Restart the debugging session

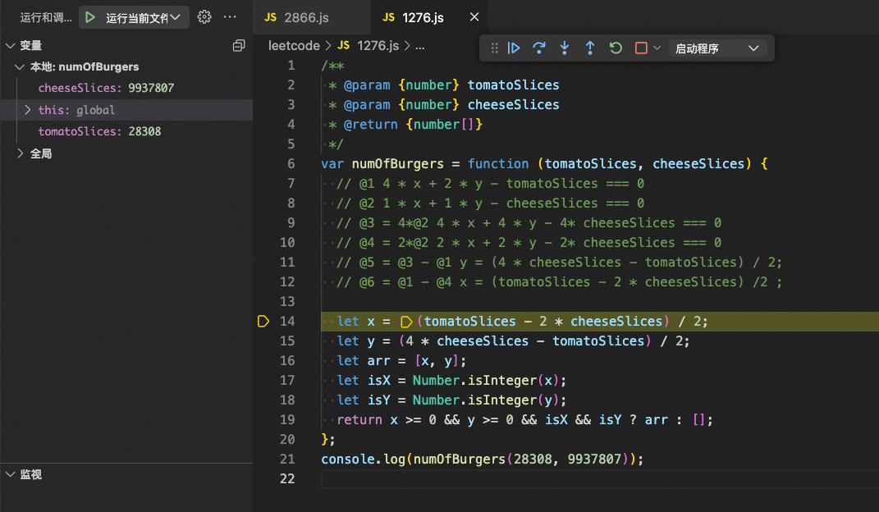(616, 48)
